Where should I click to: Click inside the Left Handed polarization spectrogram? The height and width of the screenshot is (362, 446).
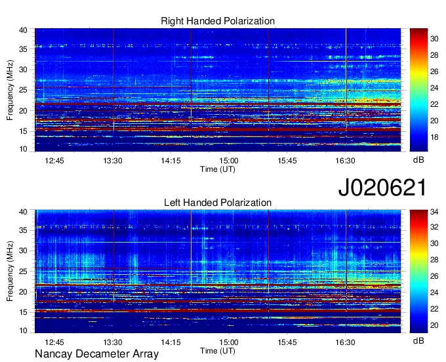pos(218,271)
